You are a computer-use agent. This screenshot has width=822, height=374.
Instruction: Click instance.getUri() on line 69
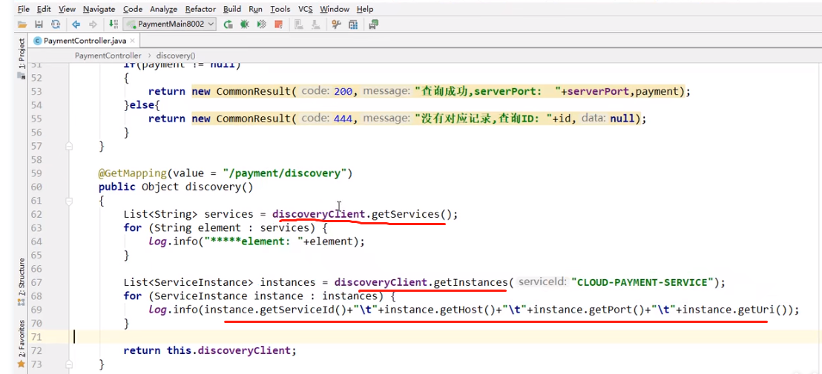pyautogui.click(x=736, y=310)
